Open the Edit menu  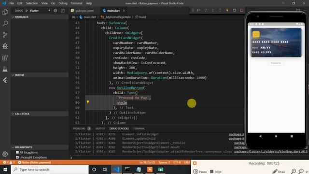pyautogui.click(x=20, y=3)
